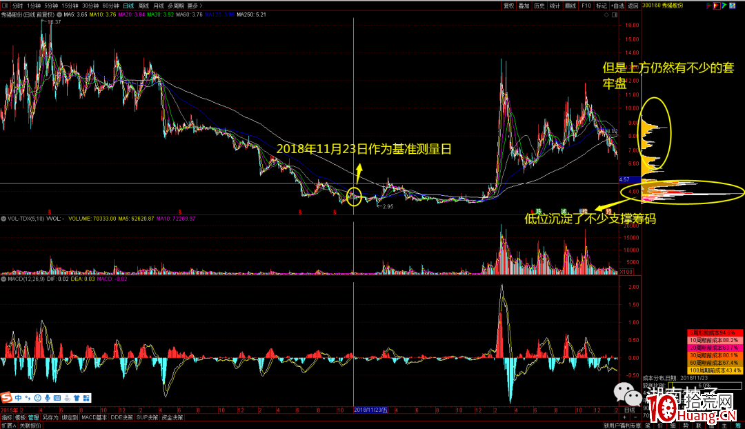Switch to 周线 weekly chart
The height and width of the screenshot is (429, 745).
[x=143, y=6]
